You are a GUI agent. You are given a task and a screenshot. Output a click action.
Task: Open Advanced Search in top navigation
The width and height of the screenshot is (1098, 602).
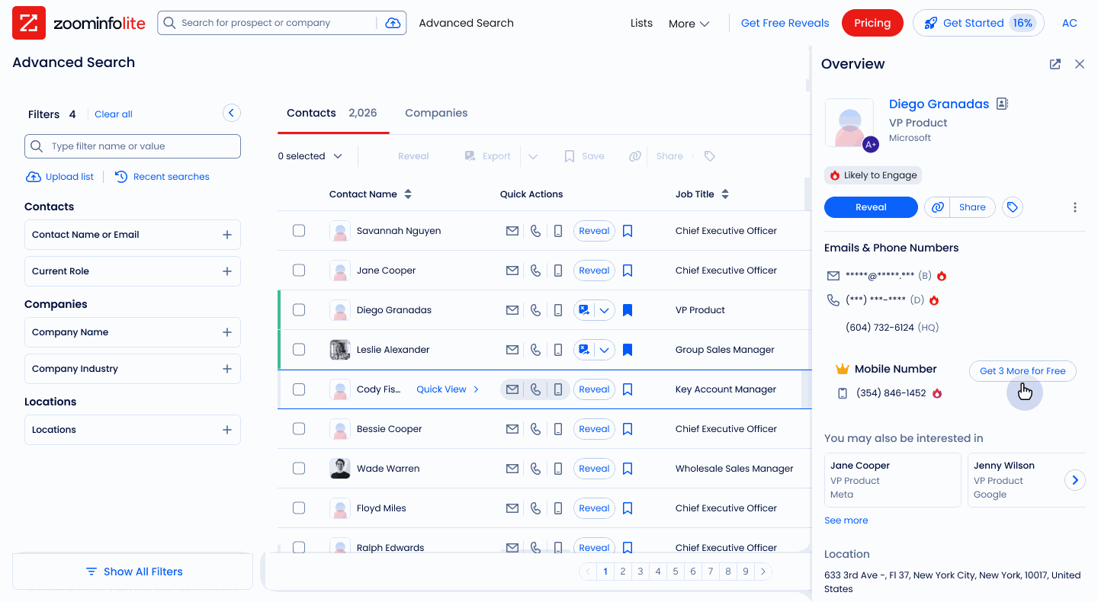click(x=466, y=23)
